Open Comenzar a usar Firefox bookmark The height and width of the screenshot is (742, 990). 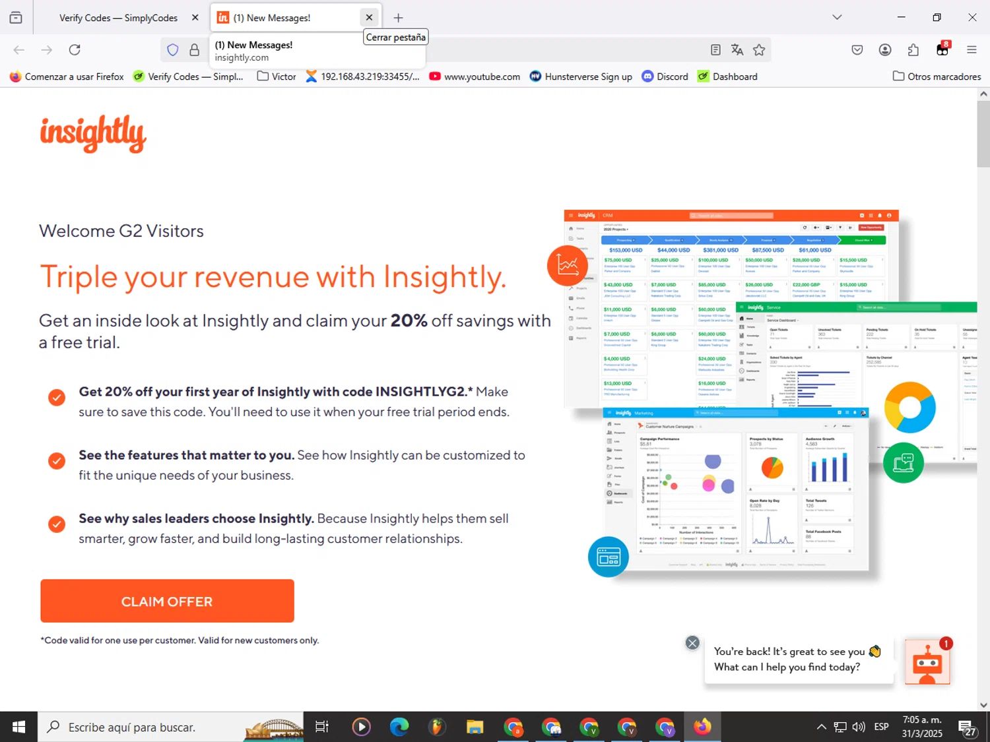point(67,77)
